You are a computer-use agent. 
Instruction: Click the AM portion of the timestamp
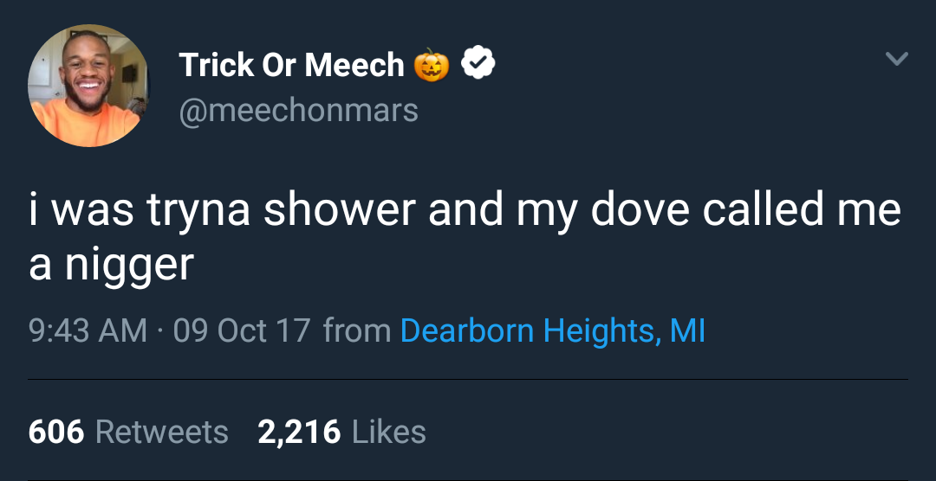122,330
